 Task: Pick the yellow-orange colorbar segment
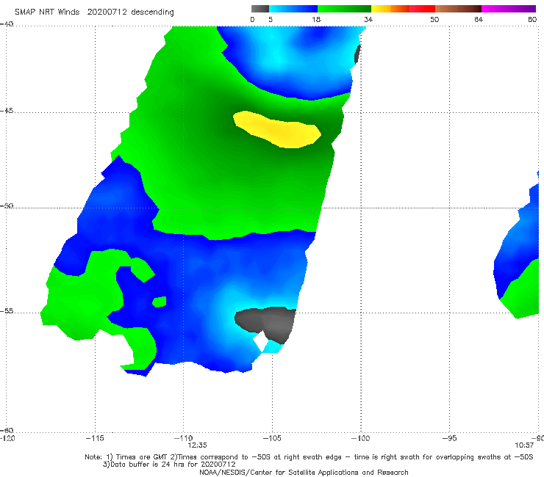click(390, 9)
